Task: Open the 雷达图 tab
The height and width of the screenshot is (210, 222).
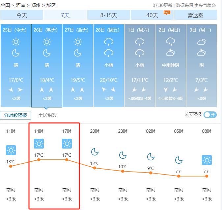Action: (195, 15)
